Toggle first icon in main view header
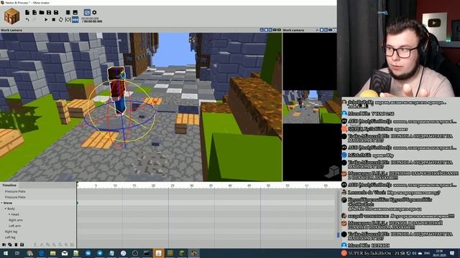The height and width of the screenshot is (258, 460). click(262, 30)
